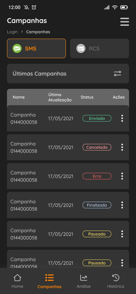Open actions menu for the Erro campaign
136x294 pixels.
pyautogui.click(x=122, y=176)
